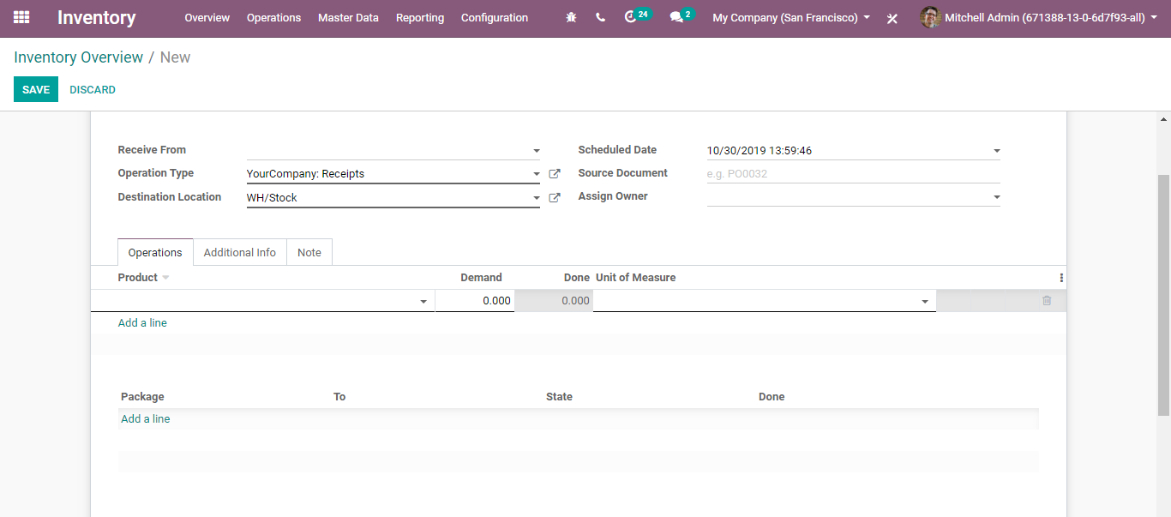
Task: Go back to Inventory Overview breadcrumb
Action: (79, 57)
